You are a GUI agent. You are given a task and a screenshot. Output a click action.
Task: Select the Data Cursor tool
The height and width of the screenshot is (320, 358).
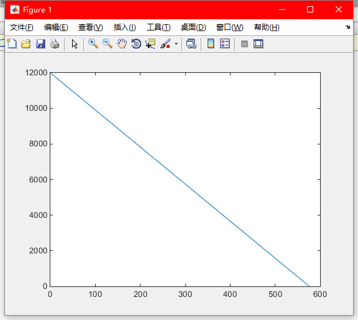pyautogui.click(x=150, y=44)
